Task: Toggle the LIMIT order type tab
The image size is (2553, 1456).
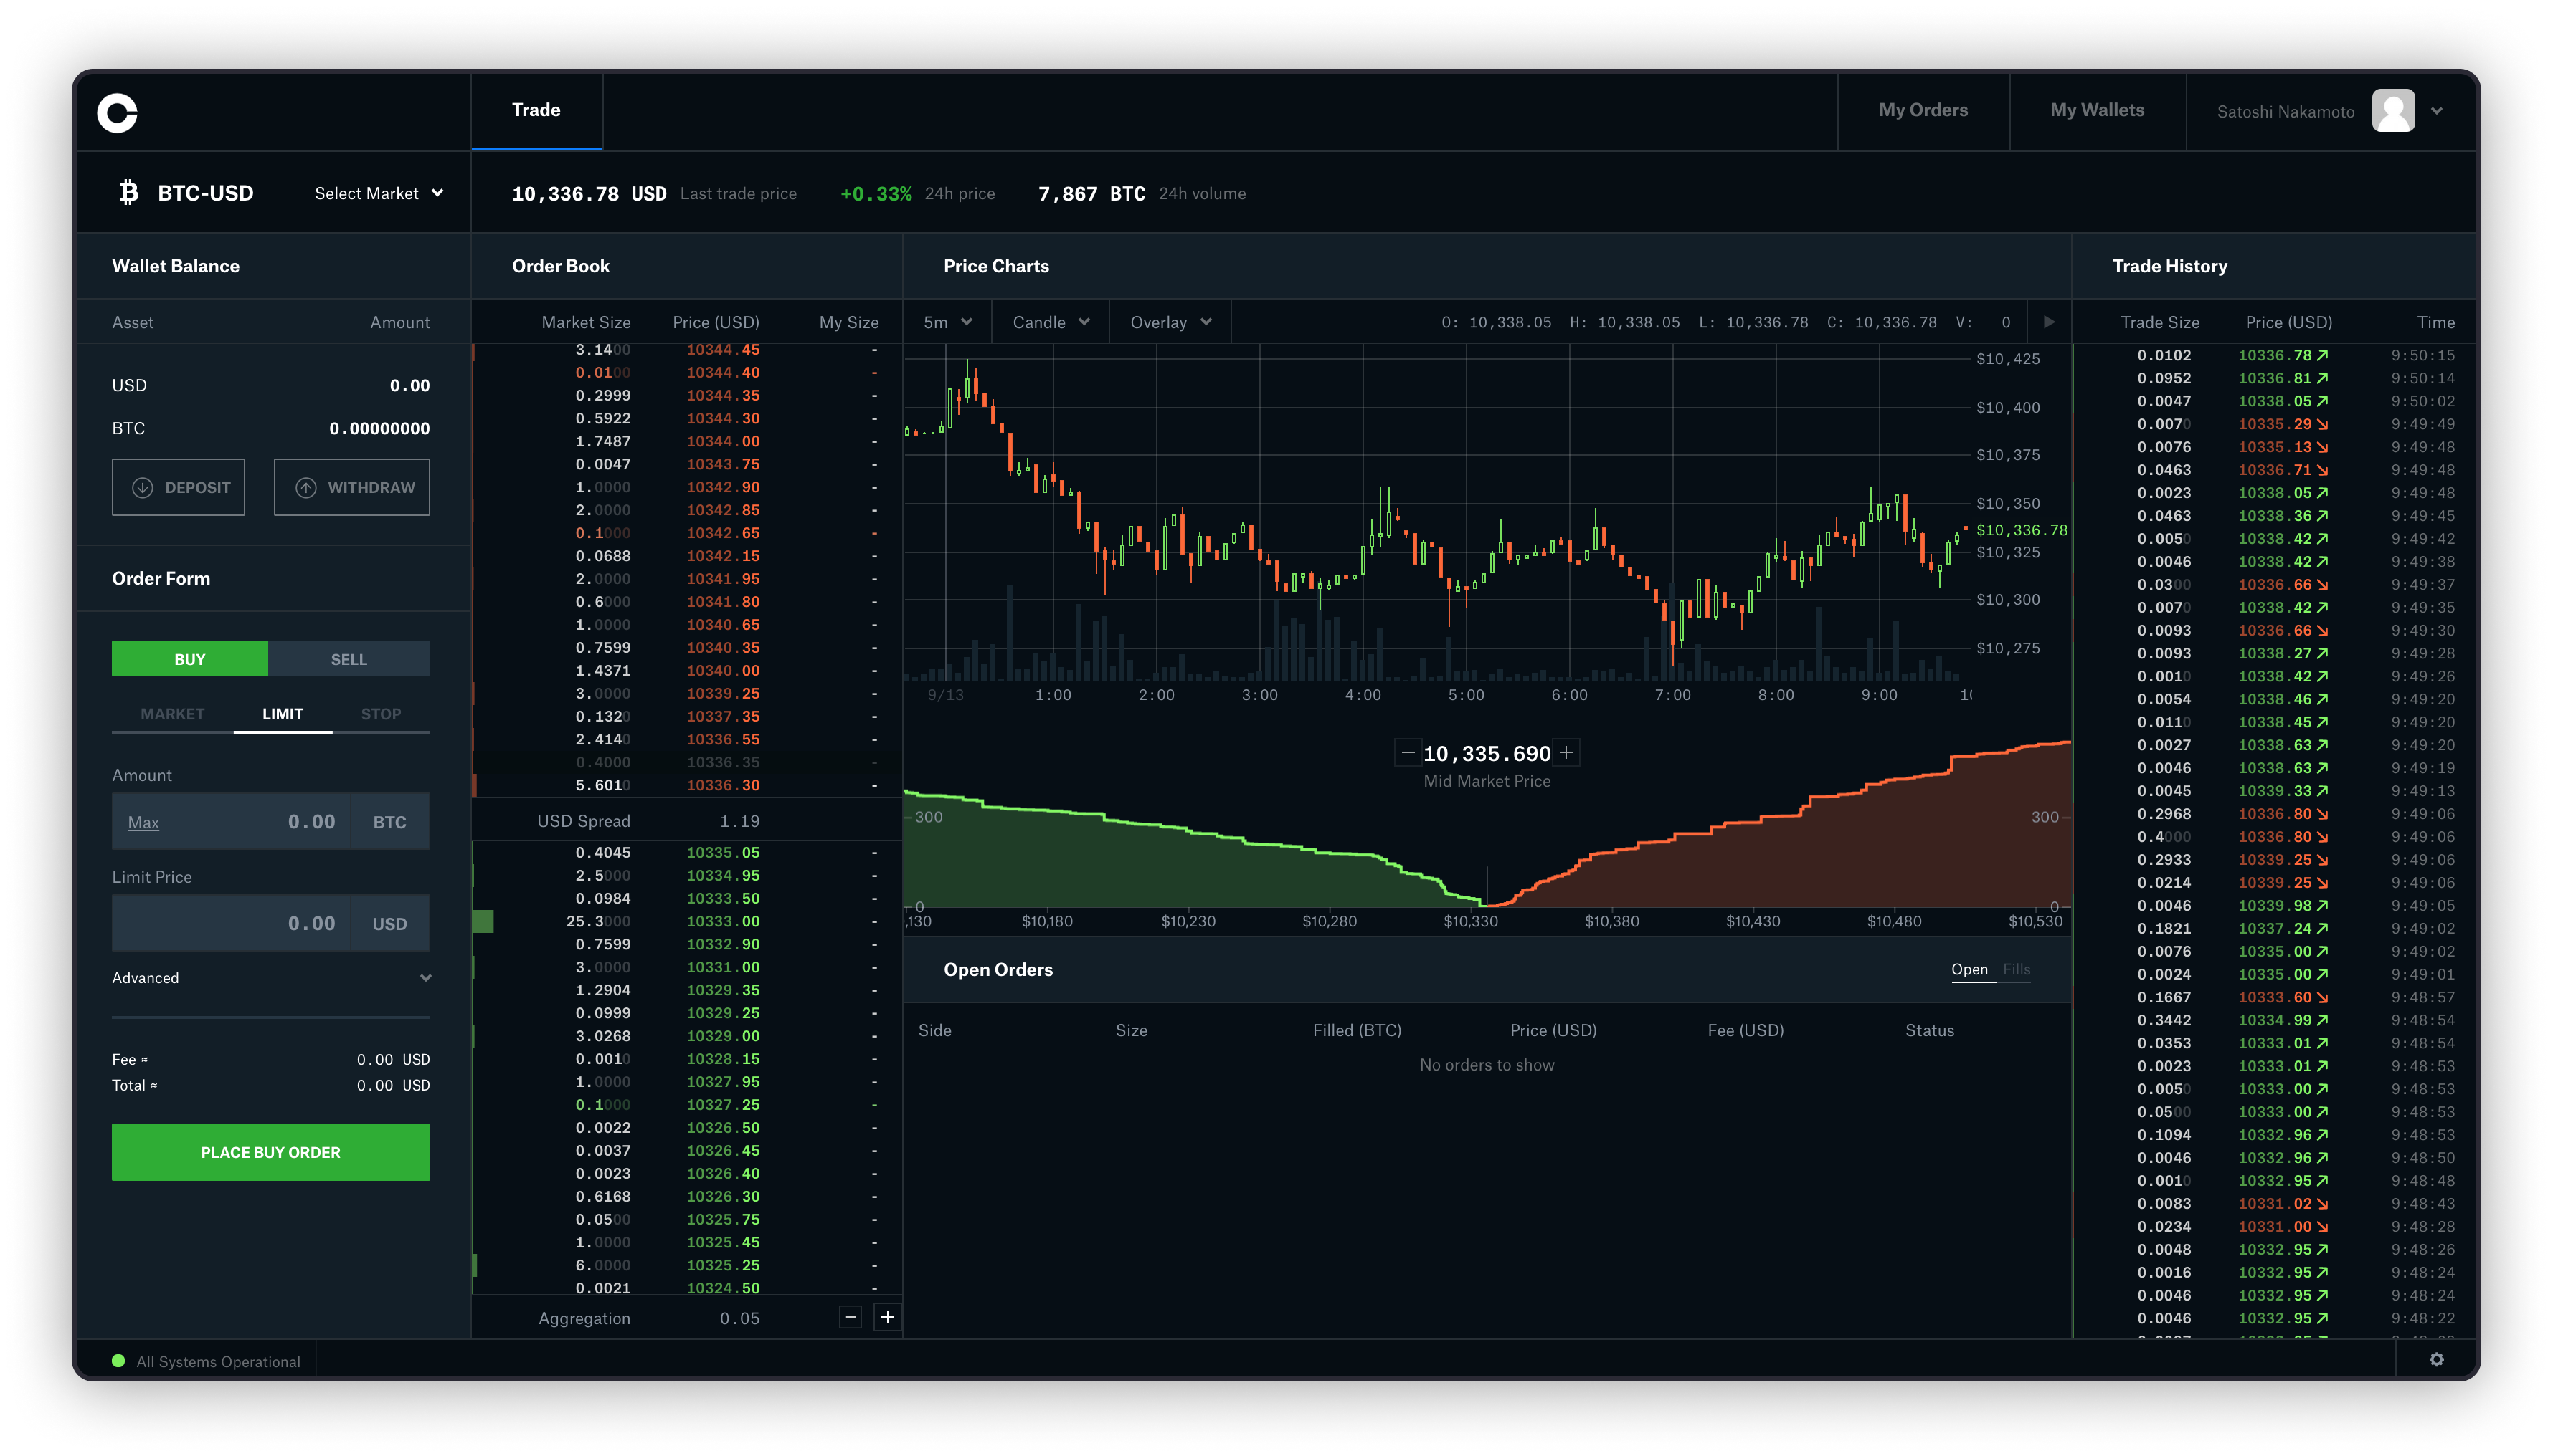Action: click(280, 713)
